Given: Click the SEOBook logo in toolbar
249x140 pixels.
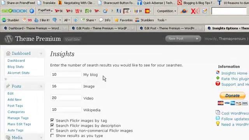Looking at the screenshot, I should (14, 11).
